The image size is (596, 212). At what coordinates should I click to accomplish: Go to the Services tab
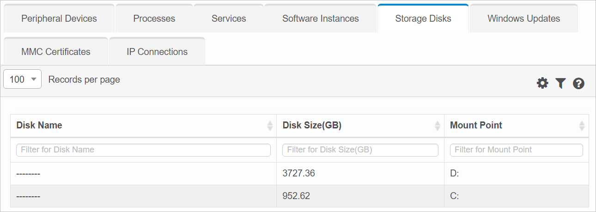point(229,19)
